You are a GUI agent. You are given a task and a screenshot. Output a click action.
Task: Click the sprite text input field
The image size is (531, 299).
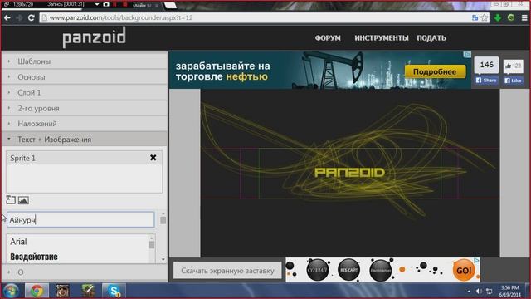click(x=80, y=219)
